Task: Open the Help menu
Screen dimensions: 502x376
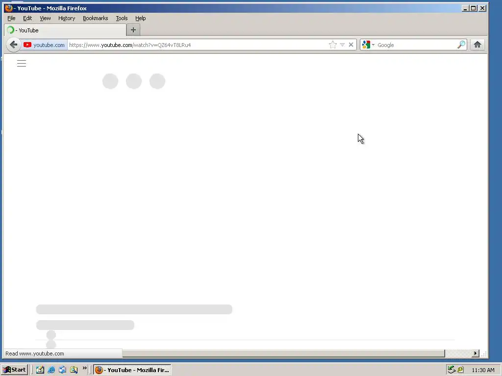Action: [x=141, y=18]
